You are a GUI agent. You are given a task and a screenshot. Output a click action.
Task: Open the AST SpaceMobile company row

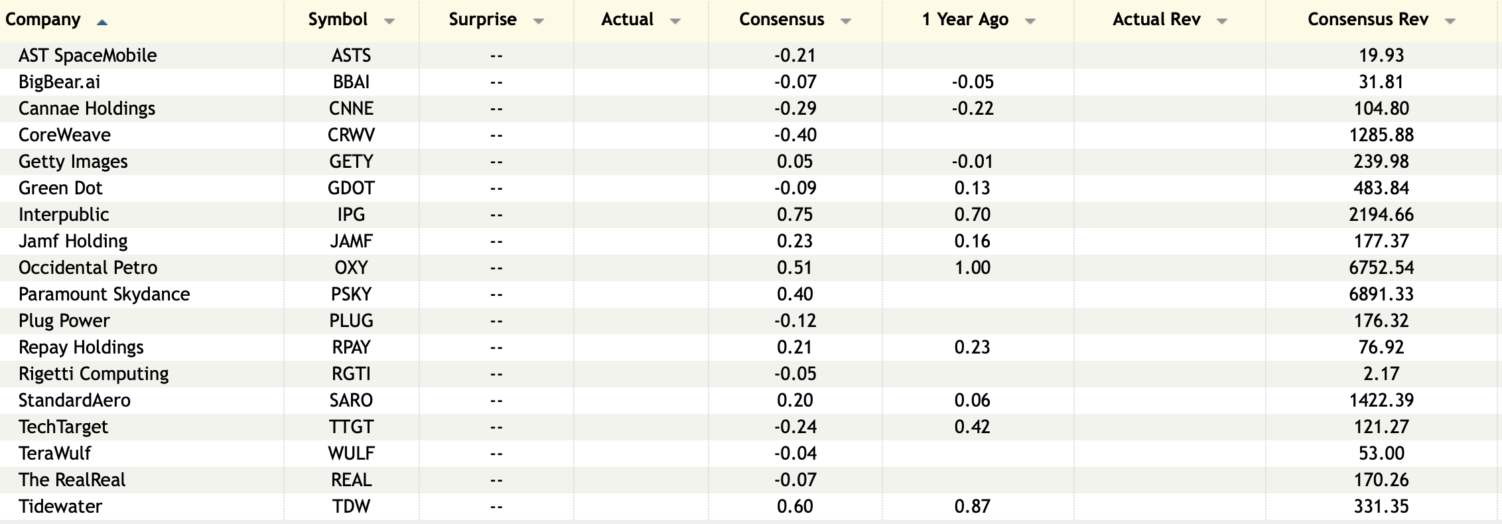[88, 56]
